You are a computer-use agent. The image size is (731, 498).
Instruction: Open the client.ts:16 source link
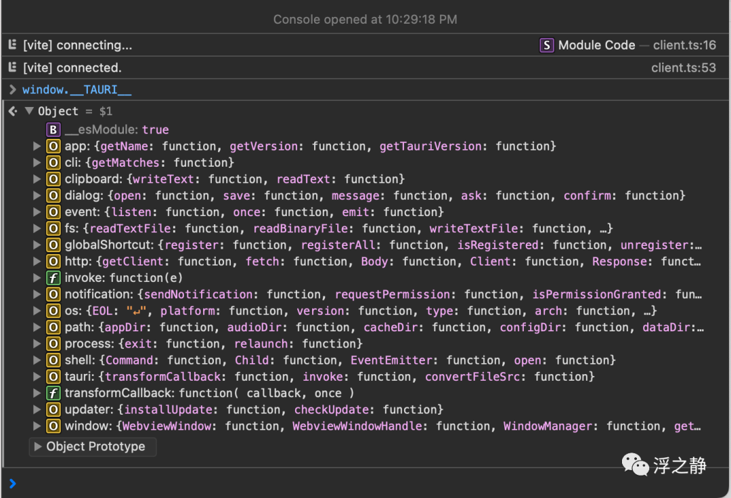684,45
